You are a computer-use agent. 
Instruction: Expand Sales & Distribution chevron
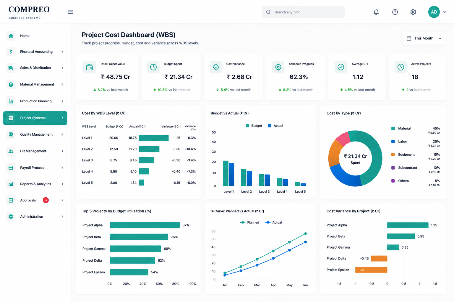tap(62, 68)
